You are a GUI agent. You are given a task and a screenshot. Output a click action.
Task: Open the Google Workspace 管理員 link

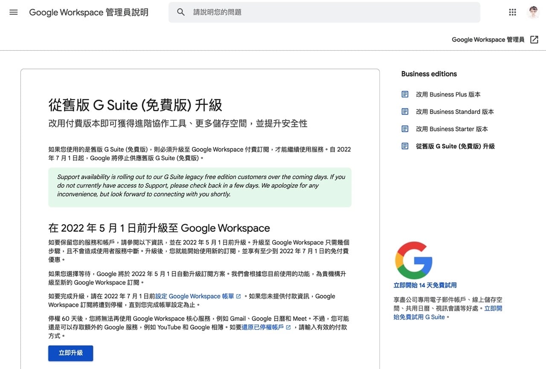(x=488, y=40)
